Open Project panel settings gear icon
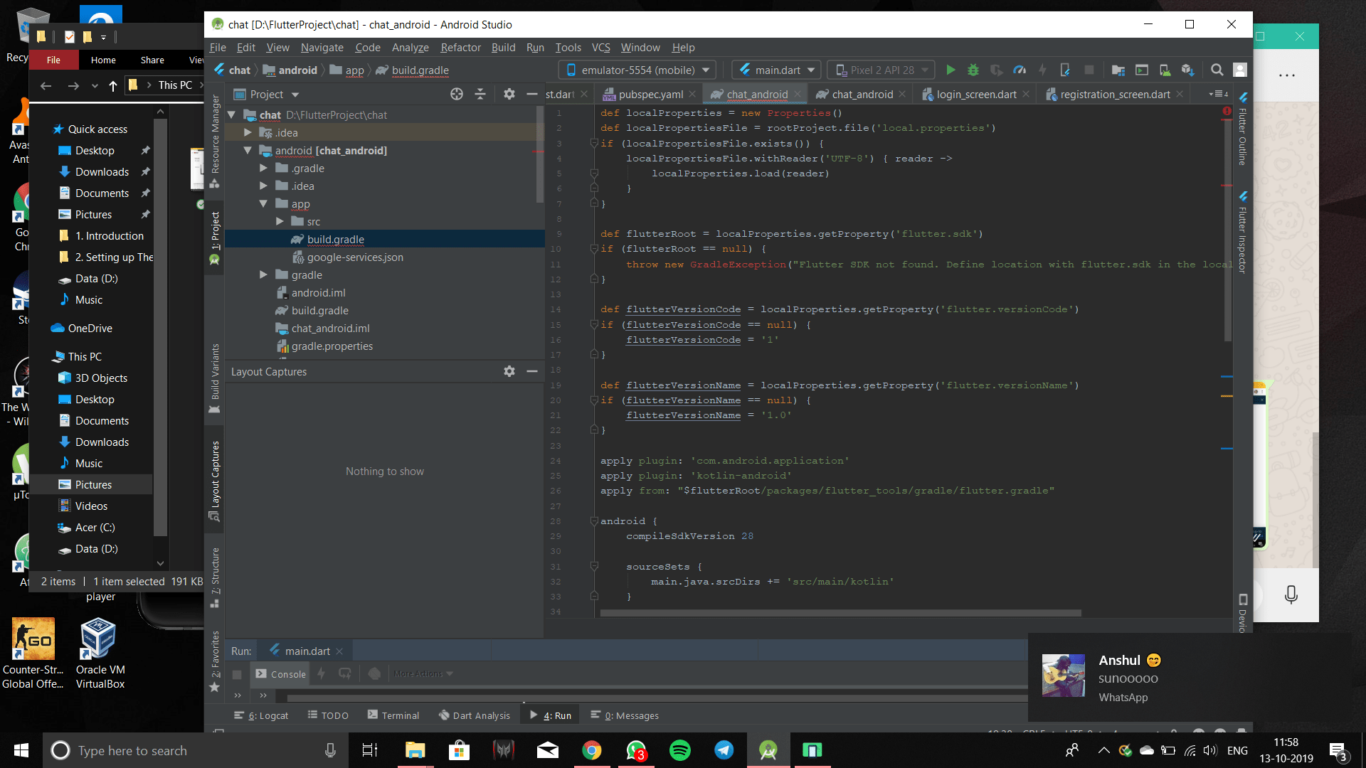This screenshot has height=768, width=1366. click(509, 94)
